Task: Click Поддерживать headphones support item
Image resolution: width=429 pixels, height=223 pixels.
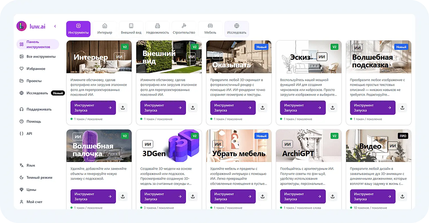Action: point(39,109)
